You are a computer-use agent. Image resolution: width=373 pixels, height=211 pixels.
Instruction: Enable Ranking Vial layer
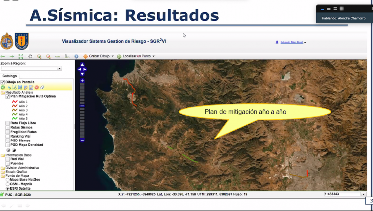pos(8,136)
